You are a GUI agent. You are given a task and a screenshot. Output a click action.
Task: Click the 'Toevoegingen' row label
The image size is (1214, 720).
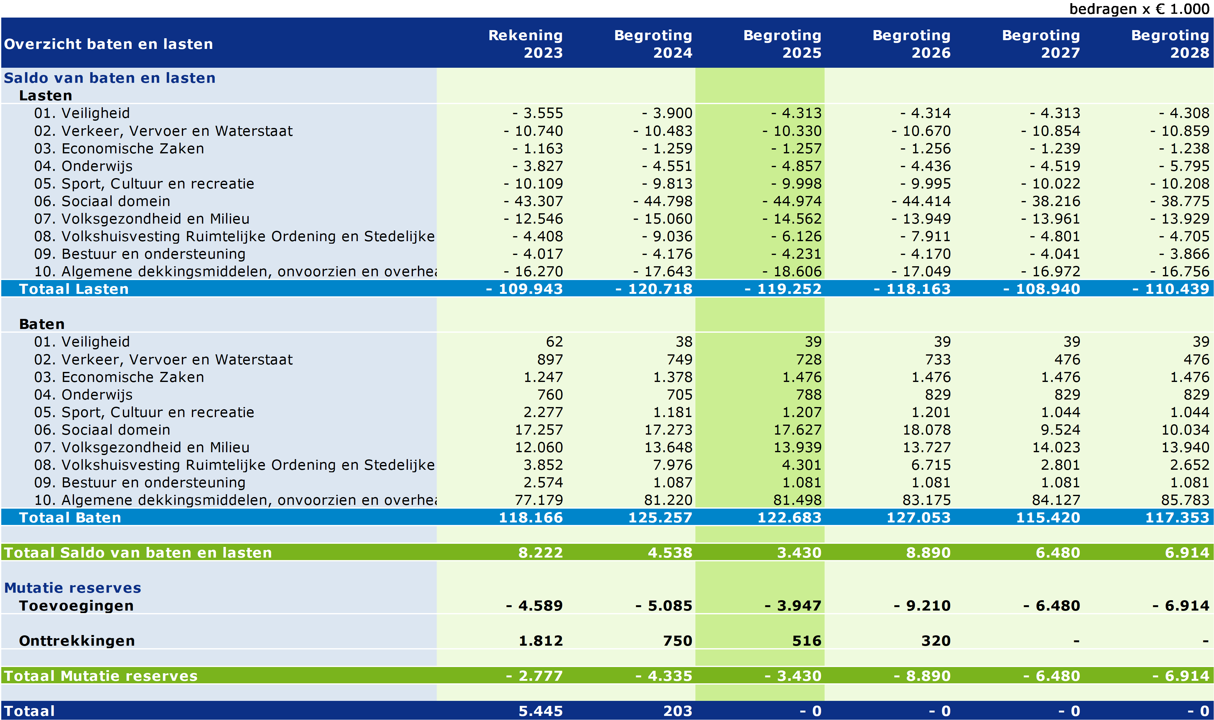[x=76, y=606]
